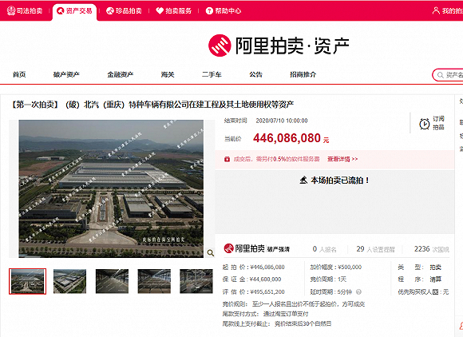The height and width of the screenshot is (337, 463).
Task: Click the gavel icon beside 本场拍卖已流拍
Action: point(303,180)
